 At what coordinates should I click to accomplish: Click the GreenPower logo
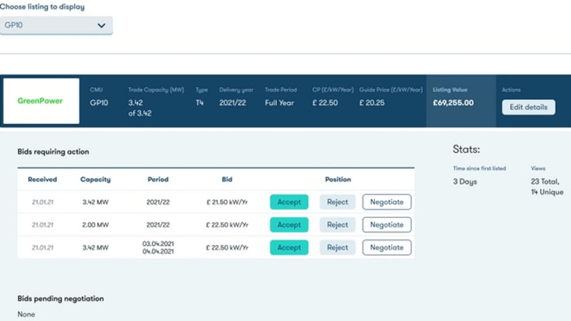pos(41,101)
